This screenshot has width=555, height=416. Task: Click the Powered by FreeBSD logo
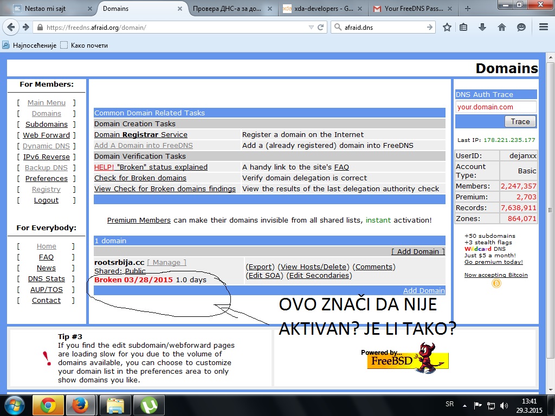(404, 358)
